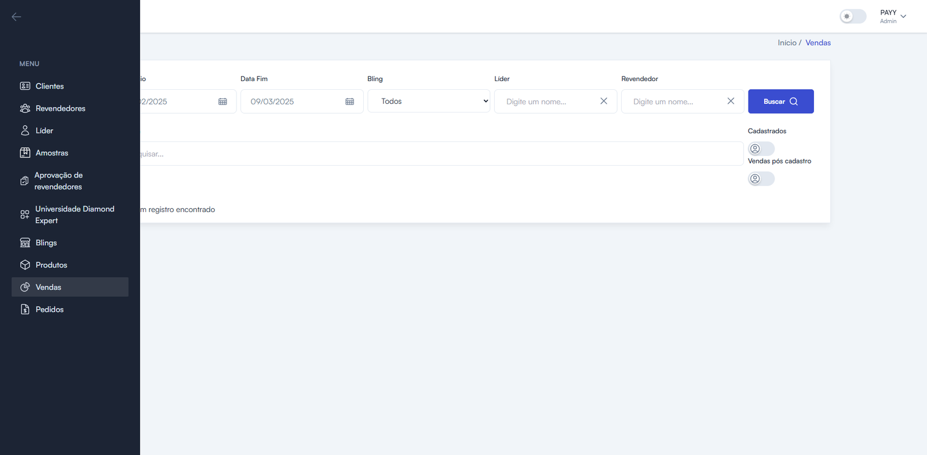Click the Universidade Diamond Expert icon
927x455 pixels.
(x=25, y=214)
